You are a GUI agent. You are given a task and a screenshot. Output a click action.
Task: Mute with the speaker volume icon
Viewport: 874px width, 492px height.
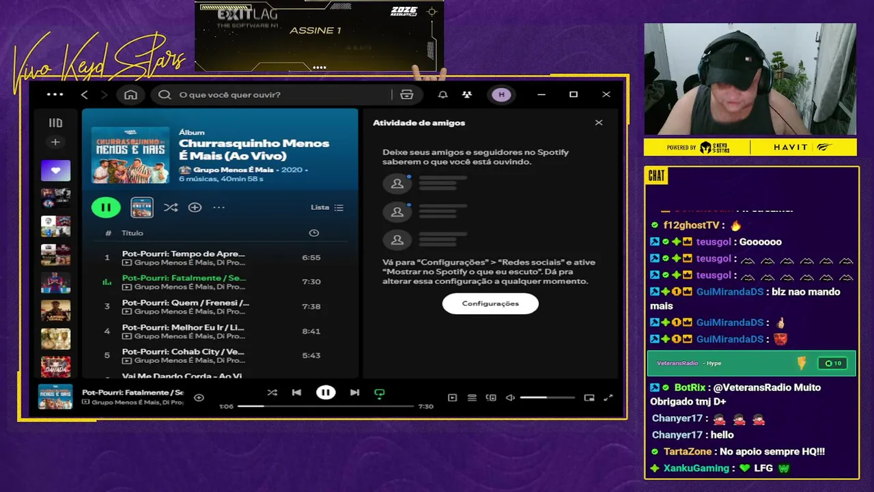pos(510,398)
